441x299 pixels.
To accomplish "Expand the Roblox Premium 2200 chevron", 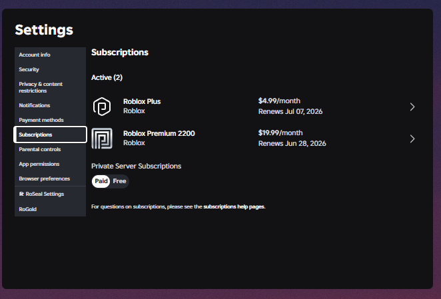I will click(x=412, y=139).
